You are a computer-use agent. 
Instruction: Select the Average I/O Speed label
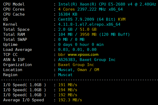pyautogui.click(x=24, y=100)
